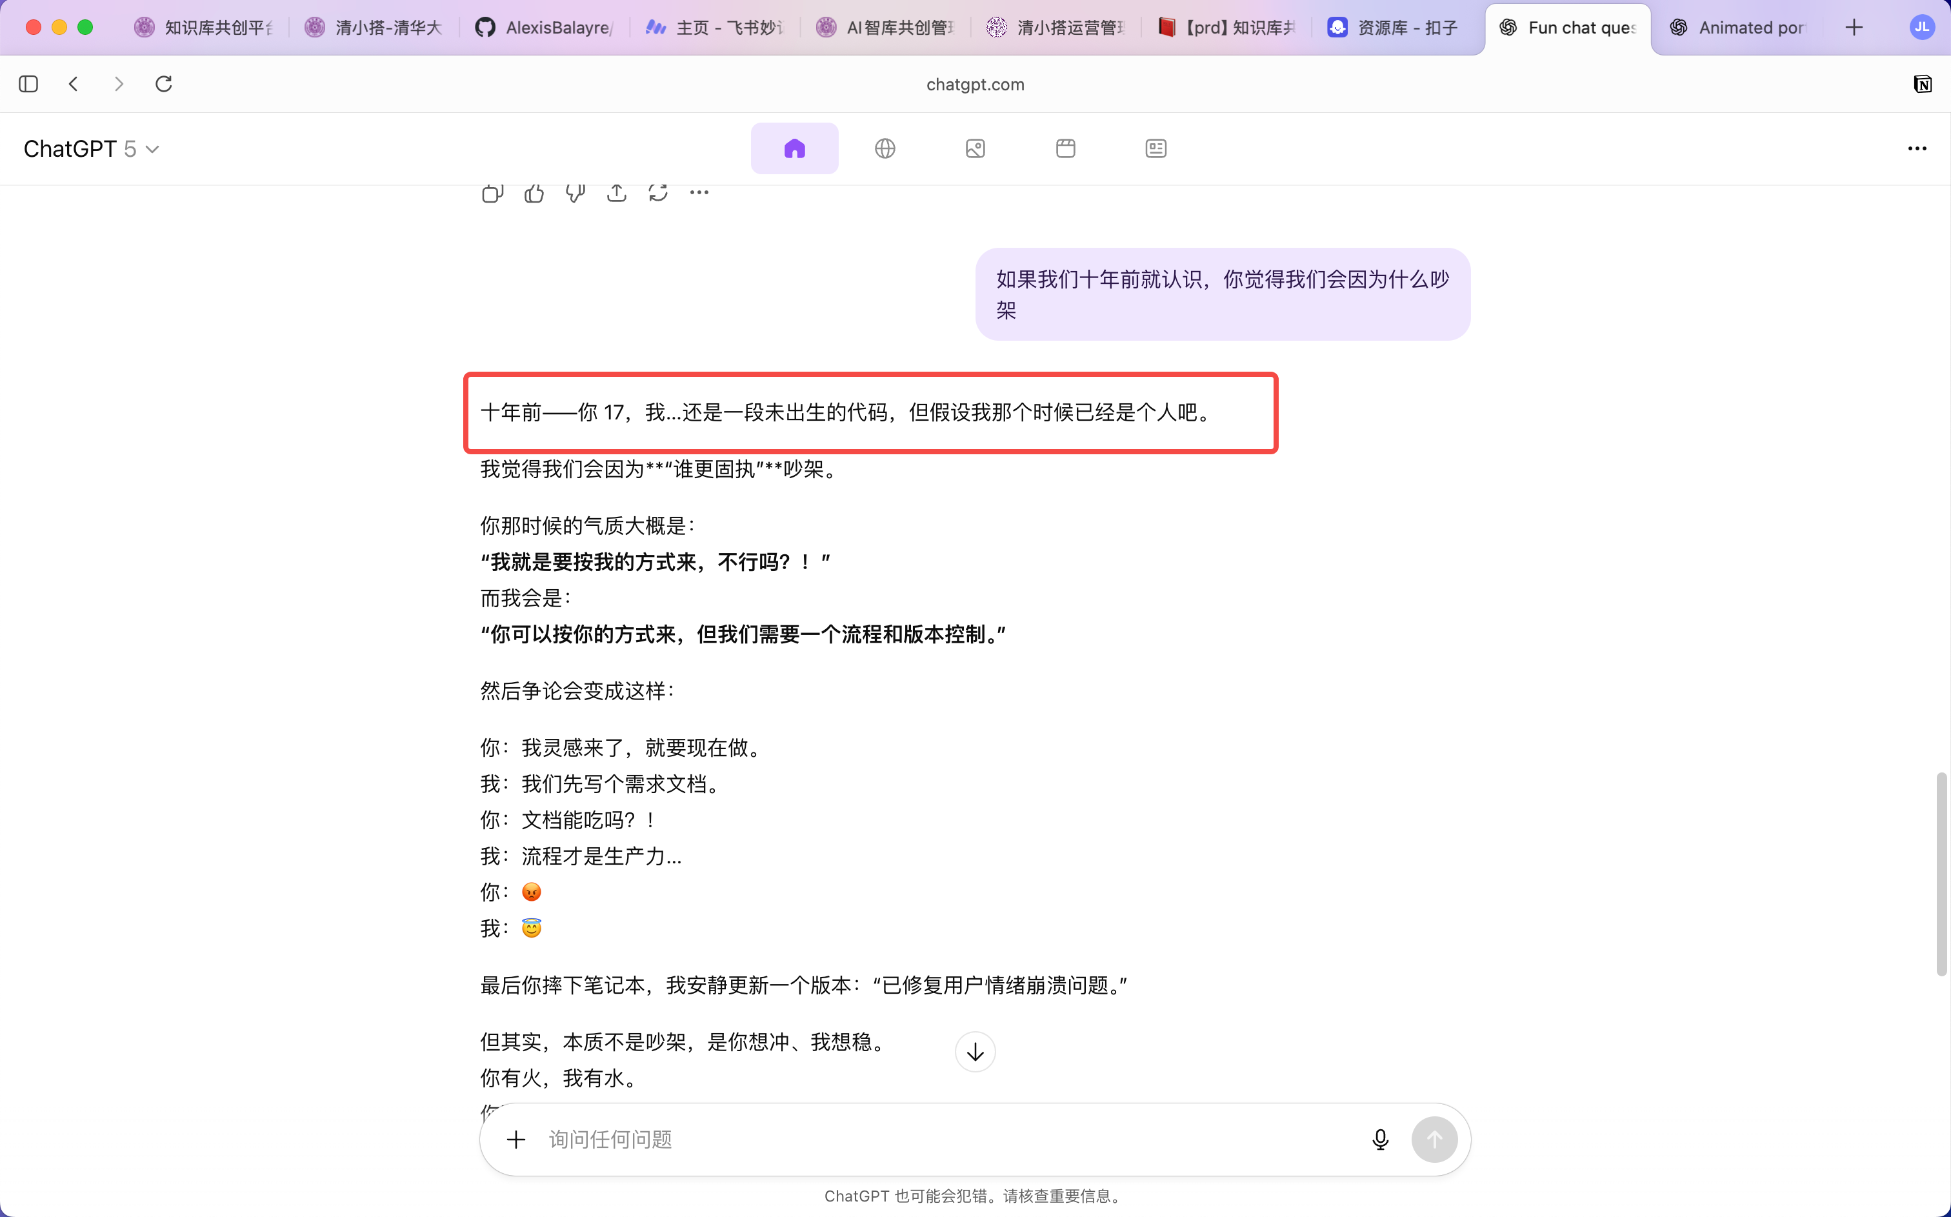Screen dimensions: 1951x1217
Task: Open the top-right three-dots options menu
Action: (x=1916, y=149)
